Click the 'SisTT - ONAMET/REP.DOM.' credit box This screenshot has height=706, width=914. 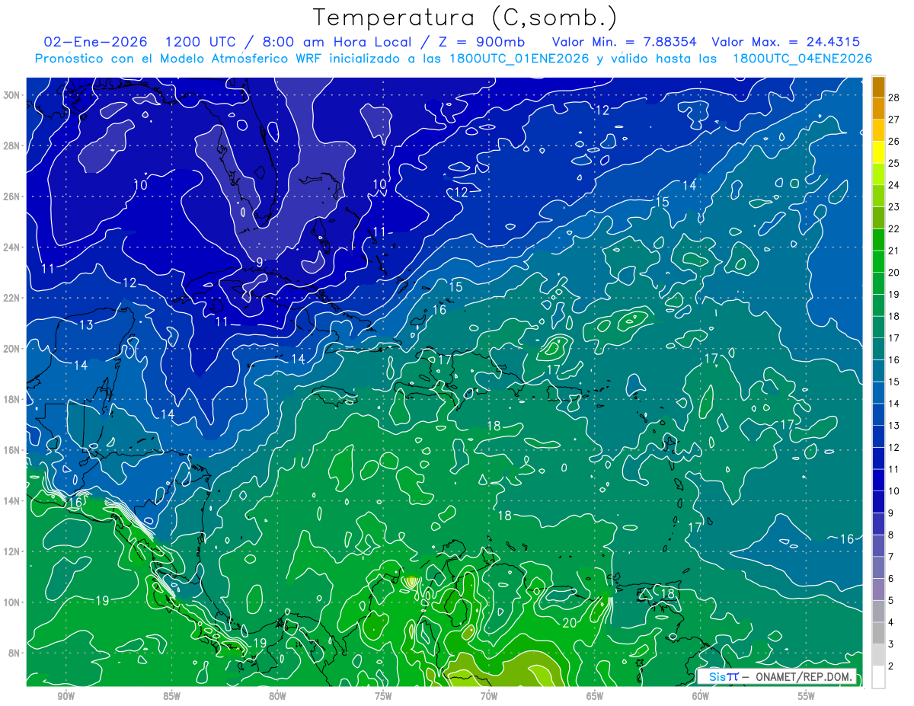click(777, 677)
